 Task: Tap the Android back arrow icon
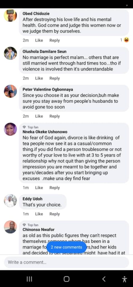pyautogui.click(x=104, y=279)
